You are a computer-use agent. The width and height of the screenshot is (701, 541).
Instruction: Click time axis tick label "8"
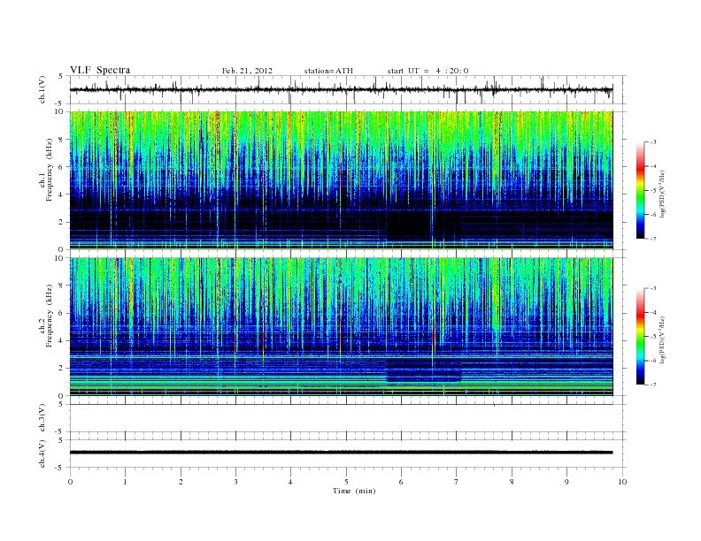click(x=512, y=482)
